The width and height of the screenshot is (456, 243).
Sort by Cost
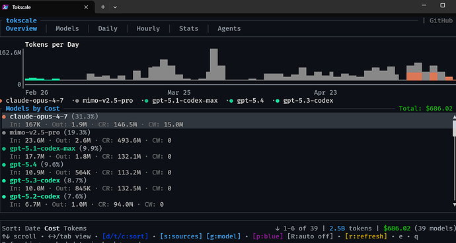coord(52,229)
